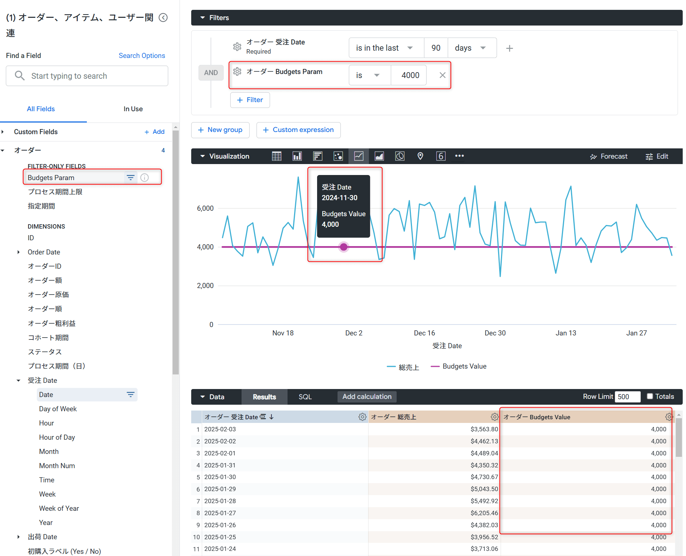686x556 pixels.
Task: Filter by Budgets Param field icon
Action: click(x=131, y=178)
